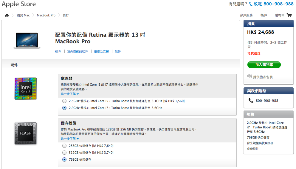296x169 pixels.
Task: Jump to 預先安裝的軟件 section tab
Action: click(78, 51)
